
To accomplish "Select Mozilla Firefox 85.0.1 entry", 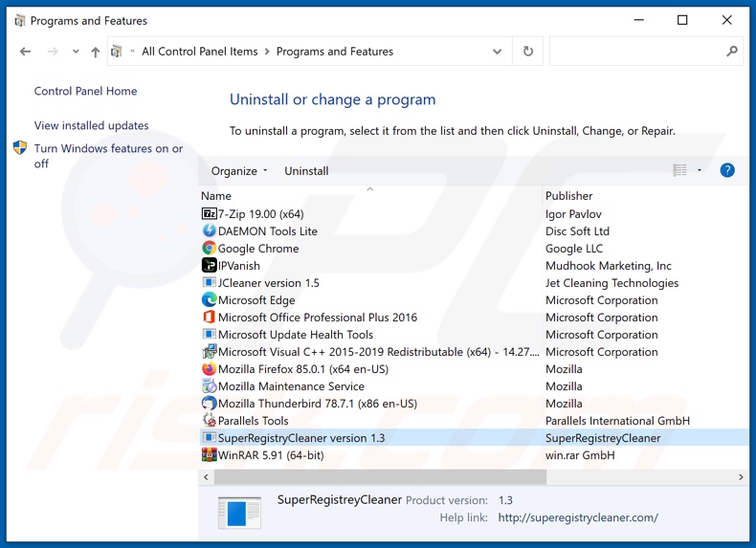I will [x=303, y=369].
